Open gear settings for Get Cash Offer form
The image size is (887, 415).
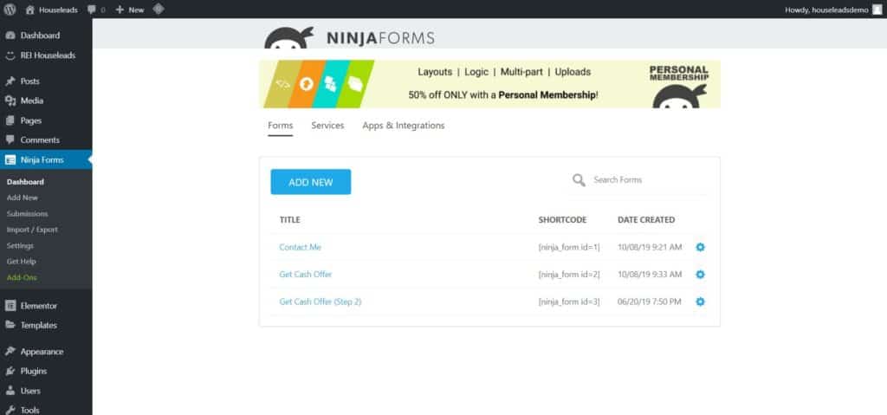click(700, 274)
